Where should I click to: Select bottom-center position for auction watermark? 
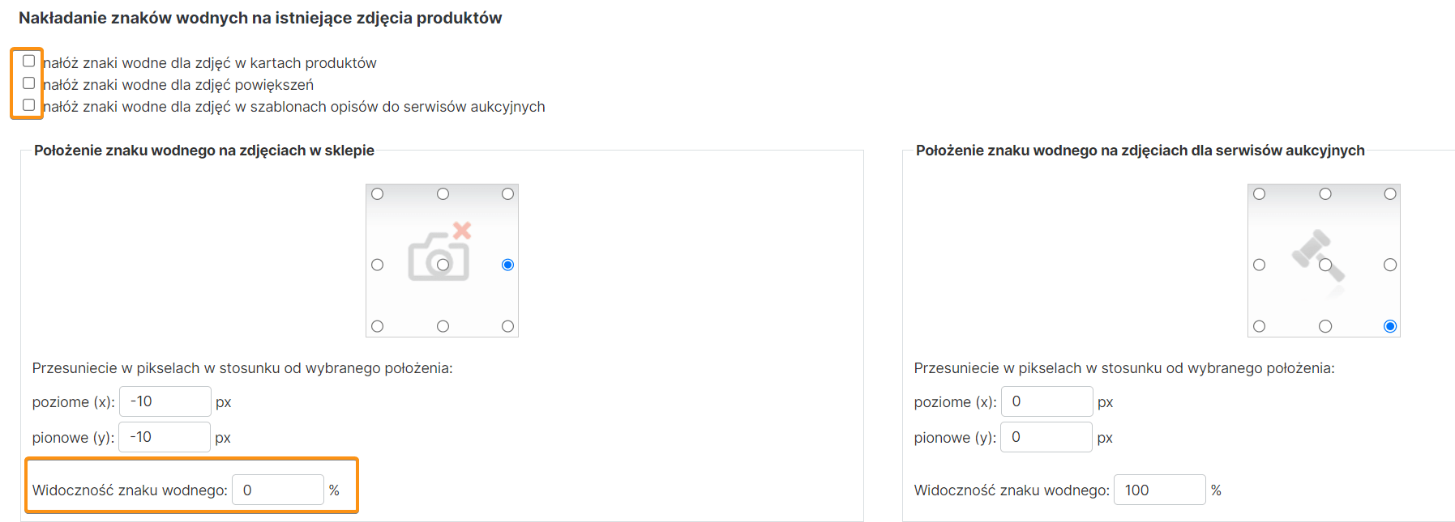point(1325,326)
